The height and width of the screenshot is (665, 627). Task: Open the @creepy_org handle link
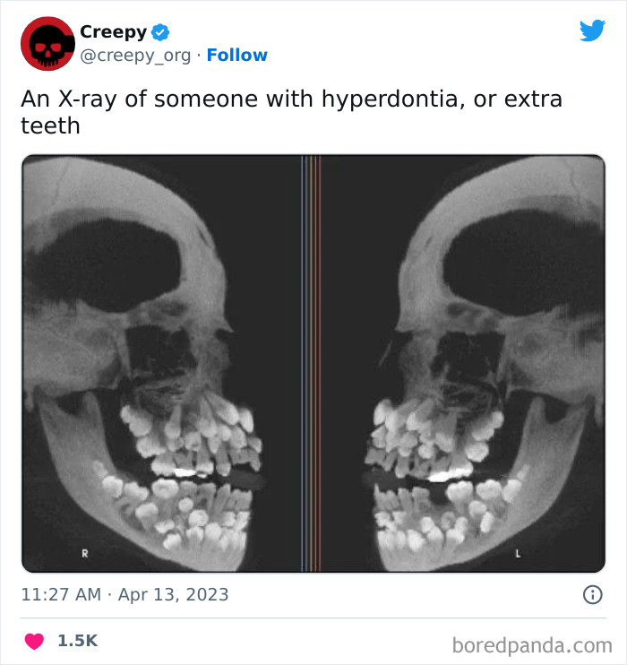coord(135,56)
